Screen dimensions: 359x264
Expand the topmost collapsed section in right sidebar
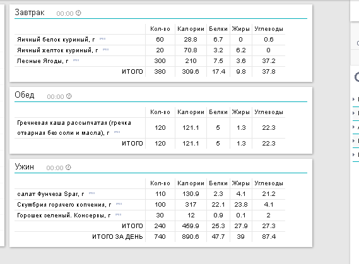click(x=354, y=99)
